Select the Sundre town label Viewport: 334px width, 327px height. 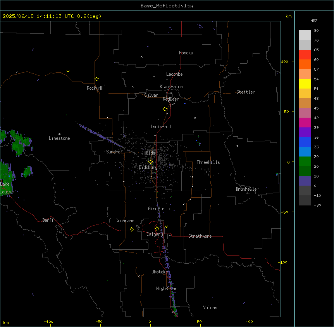tap(113, 152)
